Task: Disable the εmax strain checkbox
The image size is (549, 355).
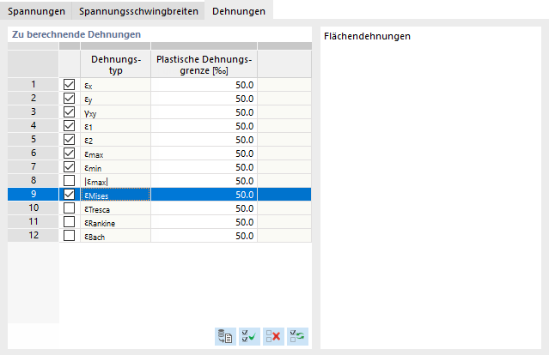Action: point(70,153)
